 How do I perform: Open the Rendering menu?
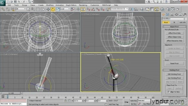[x=83, y=5]
